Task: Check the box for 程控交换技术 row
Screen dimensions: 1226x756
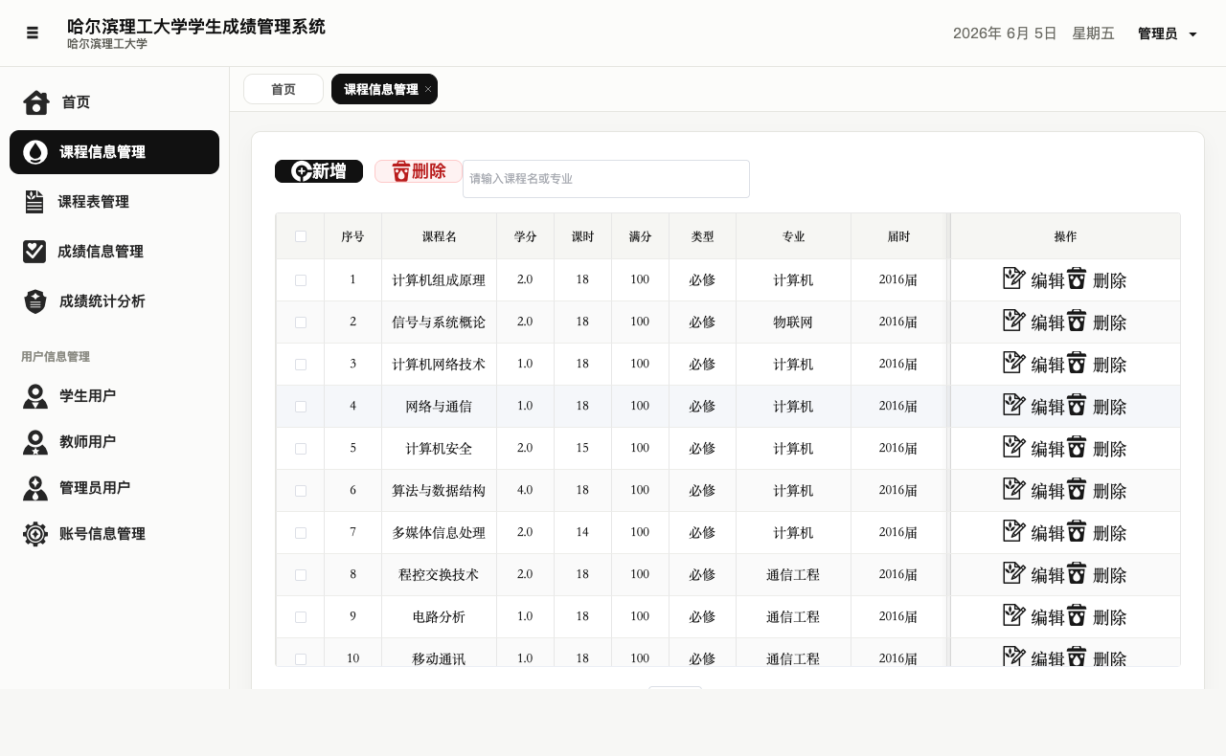Action: [x=301, y=575]
